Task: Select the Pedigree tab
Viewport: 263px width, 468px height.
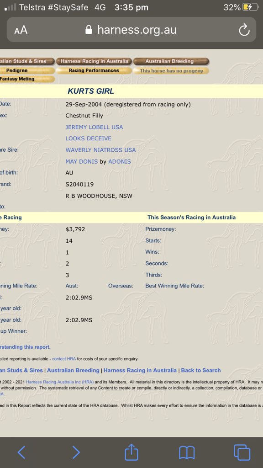Action: [x=27, y=71]
